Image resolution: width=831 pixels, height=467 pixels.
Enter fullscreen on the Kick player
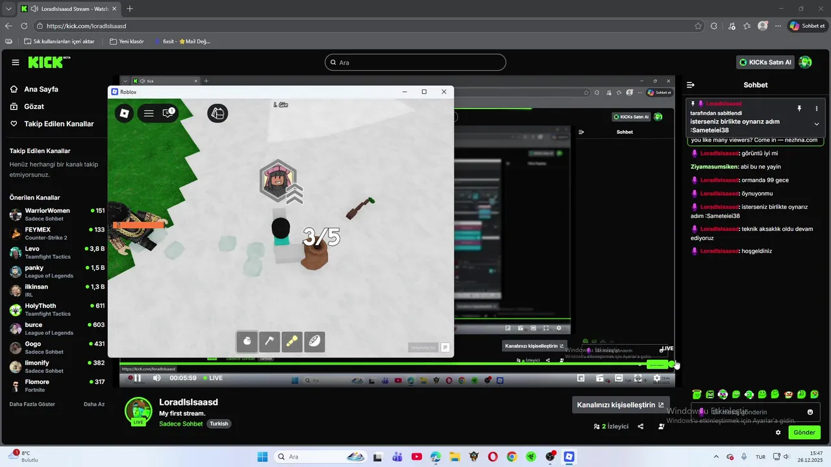click(x=638, y=378)
